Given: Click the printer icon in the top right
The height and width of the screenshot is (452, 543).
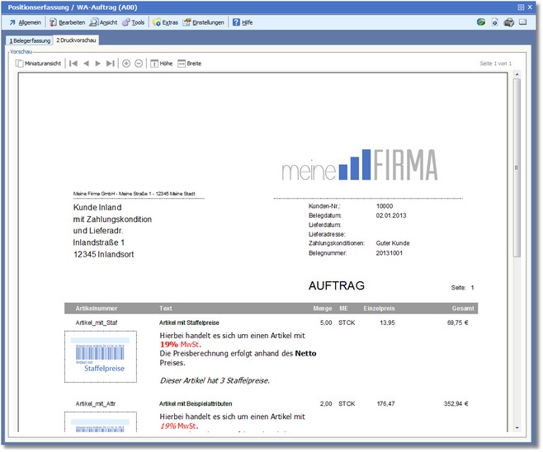Looking at the screenshot, I should click(x=509, y=22).
